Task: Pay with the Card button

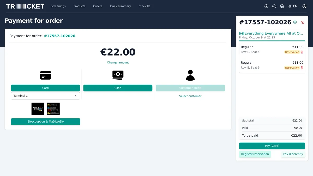Action: coord(45,88)
